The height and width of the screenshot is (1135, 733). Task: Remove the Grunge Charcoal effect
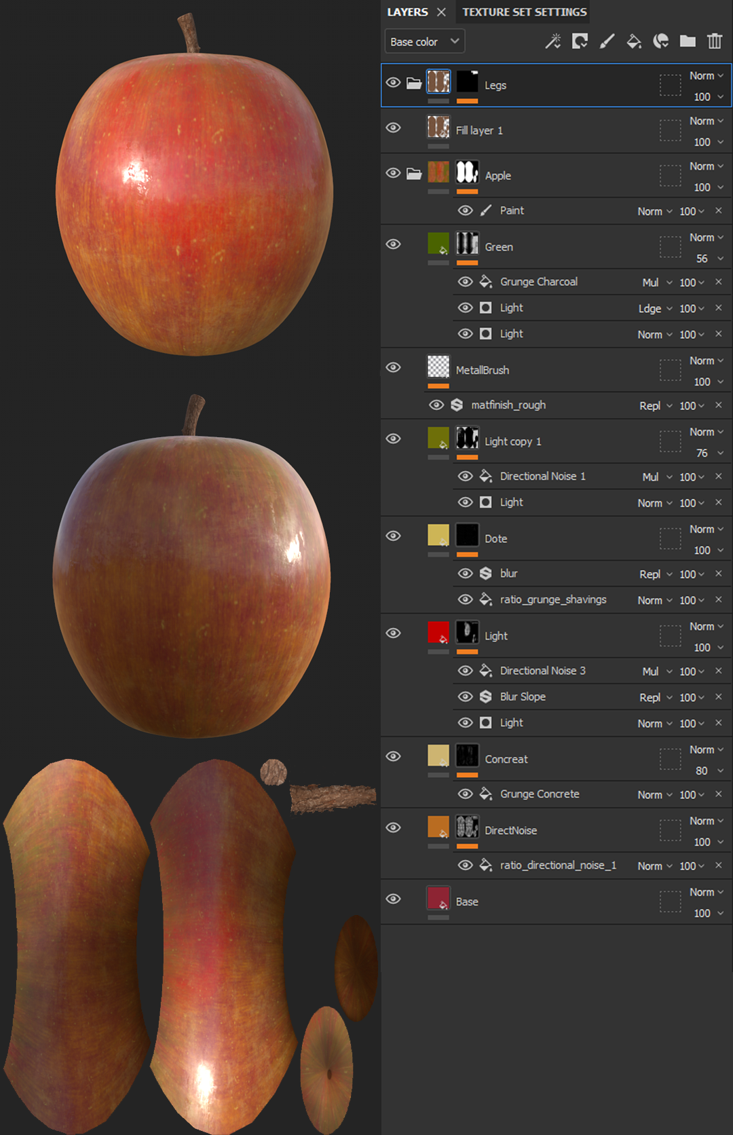pos(718,282)
